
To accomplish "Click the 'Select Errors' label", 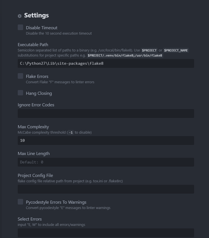I will (30, 219).
